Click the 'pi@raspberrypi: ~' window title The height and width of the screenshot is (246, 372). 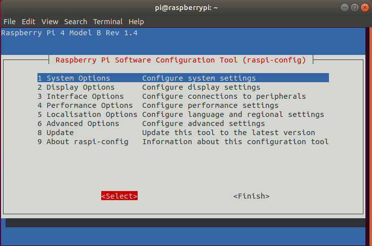click(186, 8)
